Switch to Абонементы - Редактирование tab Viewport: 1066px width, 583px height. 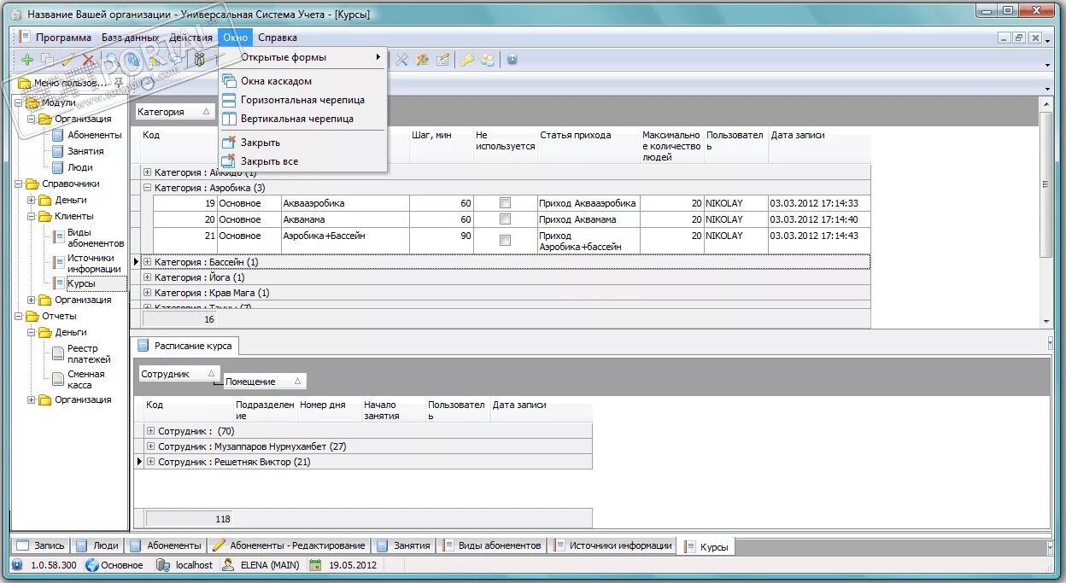point(290,545)
